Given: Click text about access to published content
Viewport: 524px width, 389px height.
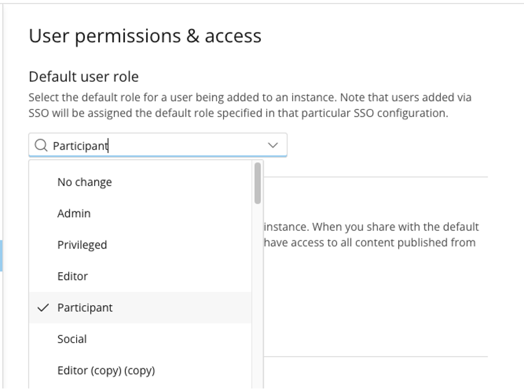Looking at the screenshot, I should coord(369,243).
